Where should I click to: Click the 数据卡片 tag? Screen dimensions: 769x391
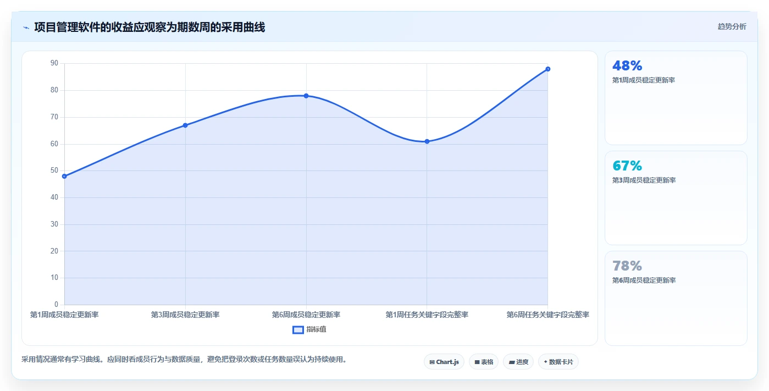click(558, 362)
